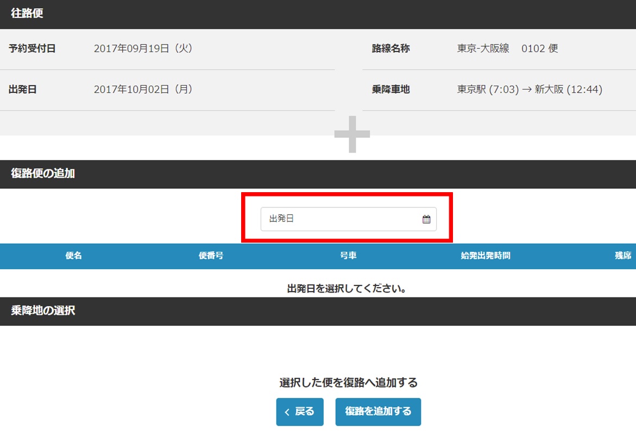Click the 東京駅 → 新大阪 stops text
Screen dimensions: 636x431
pos(530,90)
